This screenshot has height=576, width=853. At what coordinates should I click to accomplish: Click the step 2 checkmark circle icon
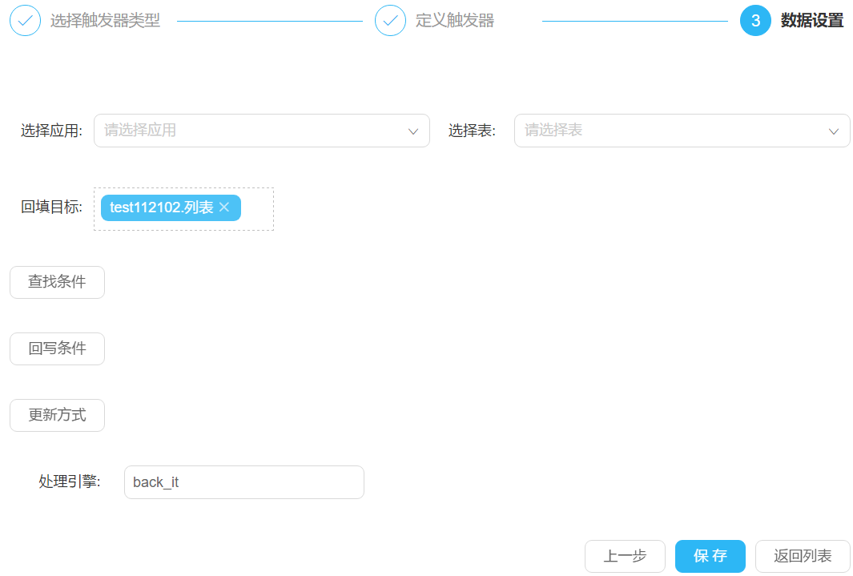point(390,21)
